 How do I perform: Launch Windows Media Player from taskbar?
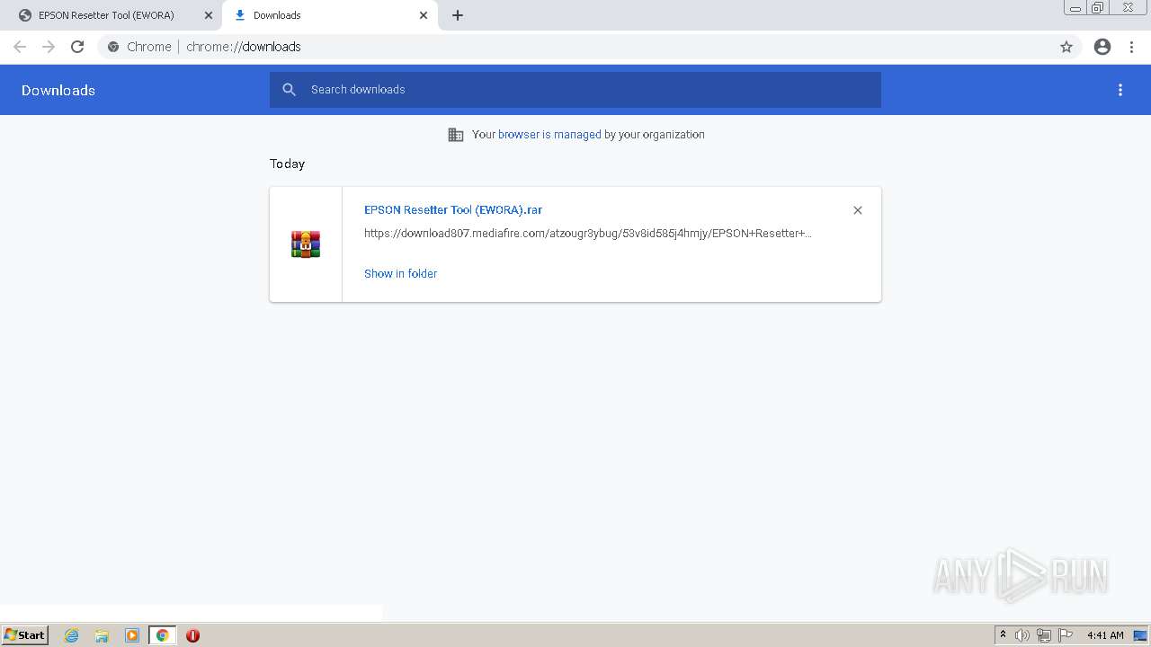(132, 635)
